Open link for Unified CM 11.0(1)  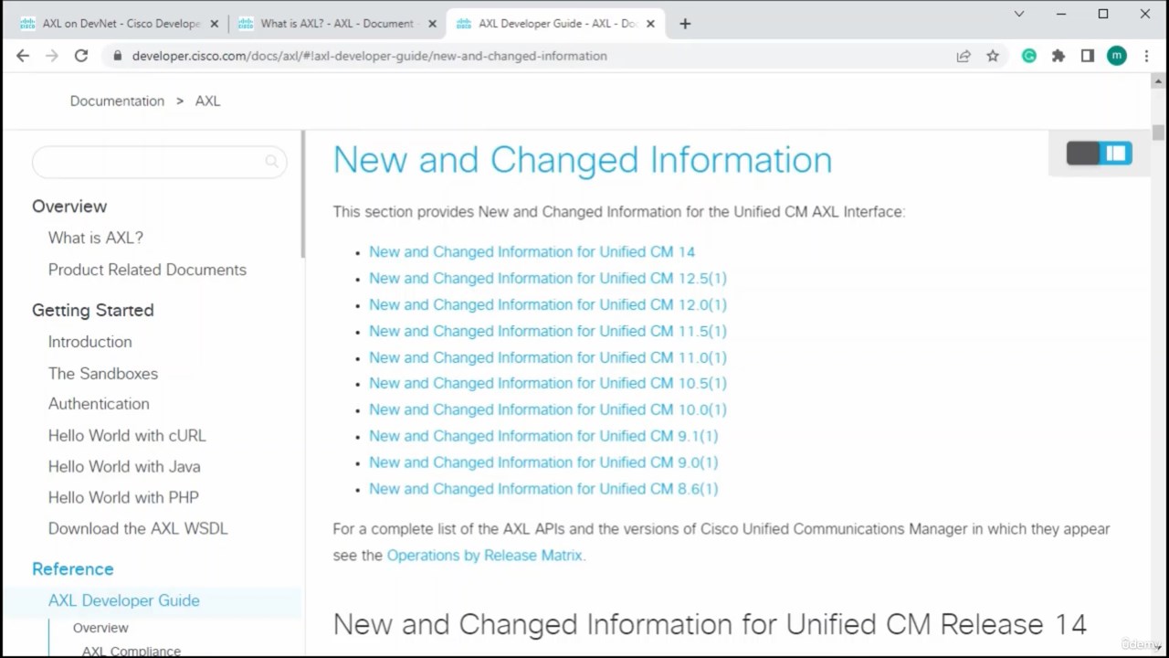pos(548,357)
